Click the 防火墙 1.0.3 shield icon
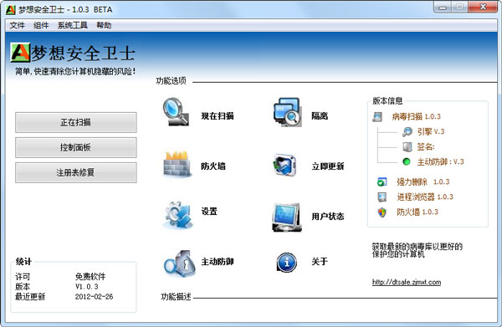Viewport: 502px width, 327px height. [382, 212]
